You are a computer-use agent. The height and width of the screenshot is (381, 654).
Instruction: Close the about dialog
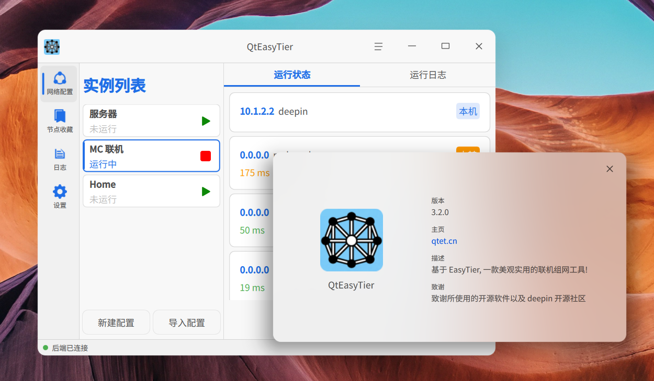(x=610, y=169)
